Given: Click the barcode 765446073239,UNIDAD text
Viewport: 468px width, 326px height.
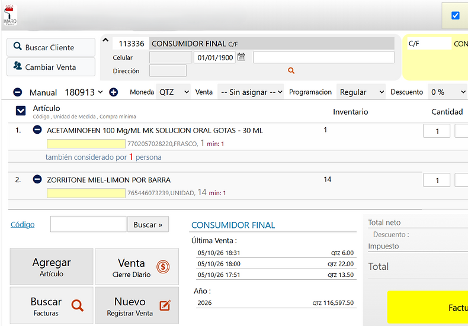Looking at the screenshot, I should pos(161,193).
